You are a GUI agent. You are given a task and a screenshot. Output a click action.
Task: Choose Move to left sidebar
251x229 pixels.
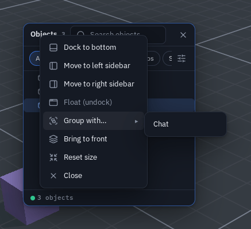click(94, 66)
